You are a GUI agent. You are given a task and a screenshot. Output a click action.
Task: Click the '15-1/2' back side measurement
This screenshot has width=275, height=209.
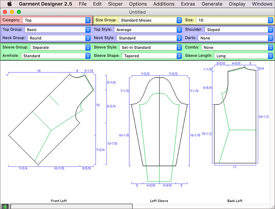click(x=207, y=134)
